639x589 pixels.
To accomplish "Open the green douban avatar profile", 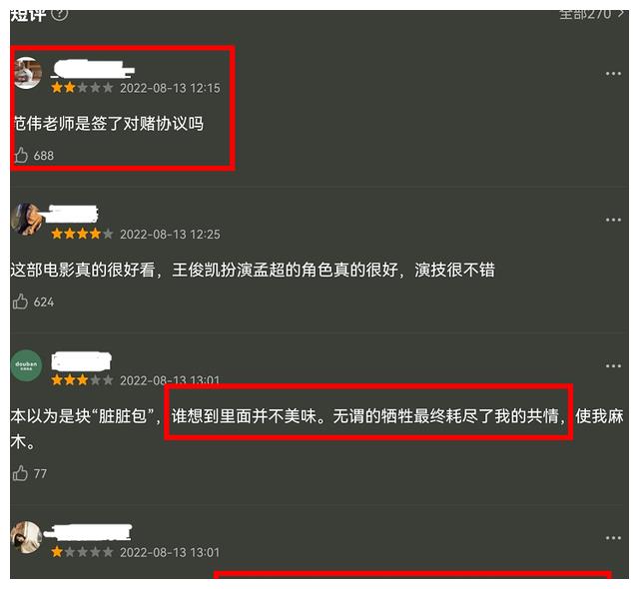I will [x=27, y=365].
